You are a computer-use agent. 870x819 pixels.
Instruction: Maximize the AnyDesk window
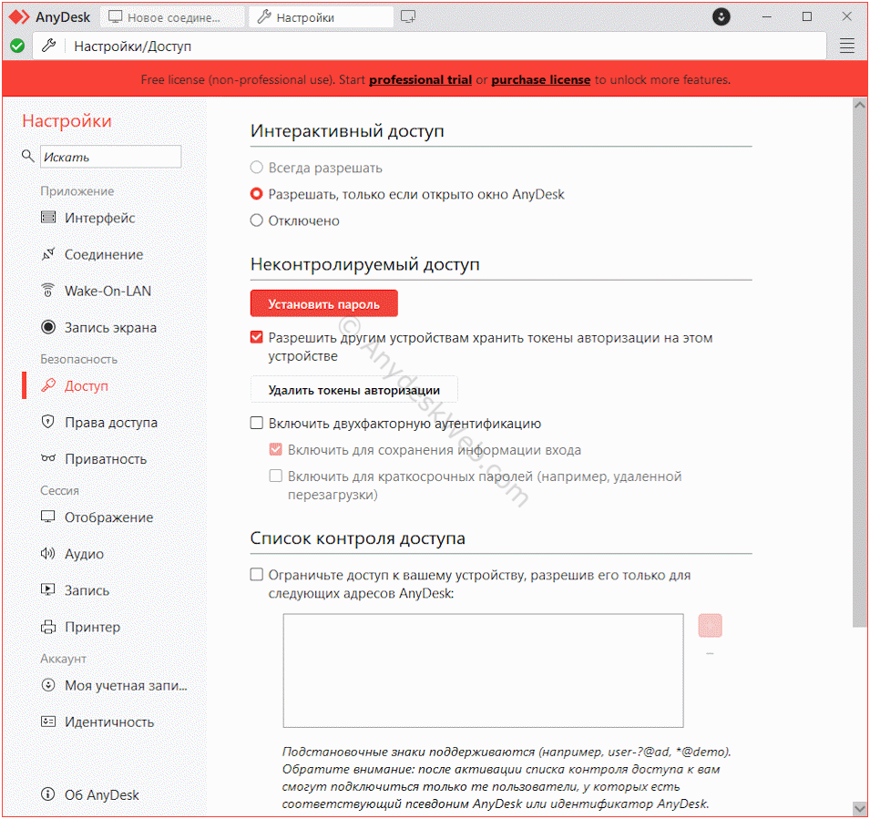tap(807, 16)
